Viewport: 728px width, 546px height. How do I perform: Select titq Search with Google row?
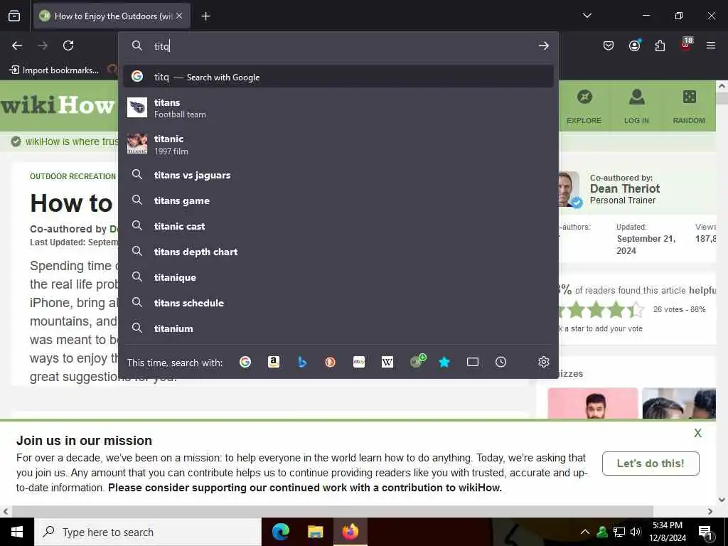click(x=338, y=77)
